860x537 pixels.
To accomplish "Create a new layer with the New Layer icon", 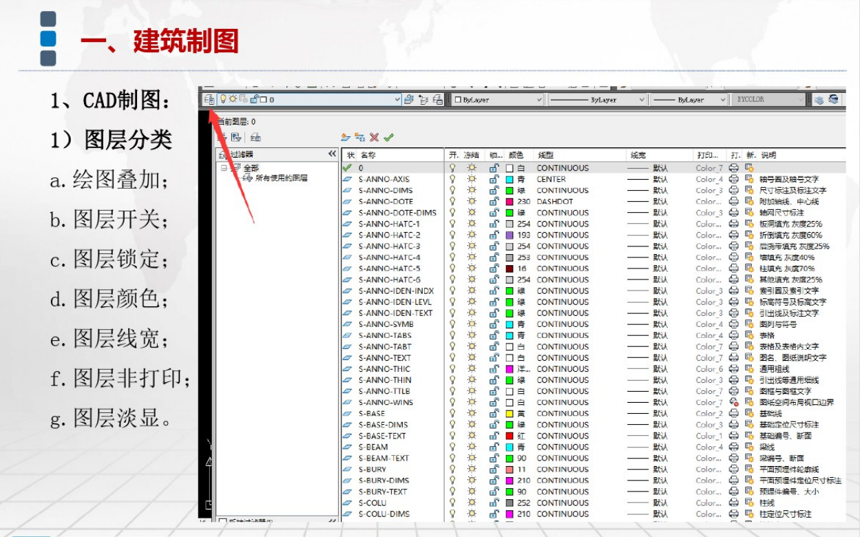I will point(346,138).
